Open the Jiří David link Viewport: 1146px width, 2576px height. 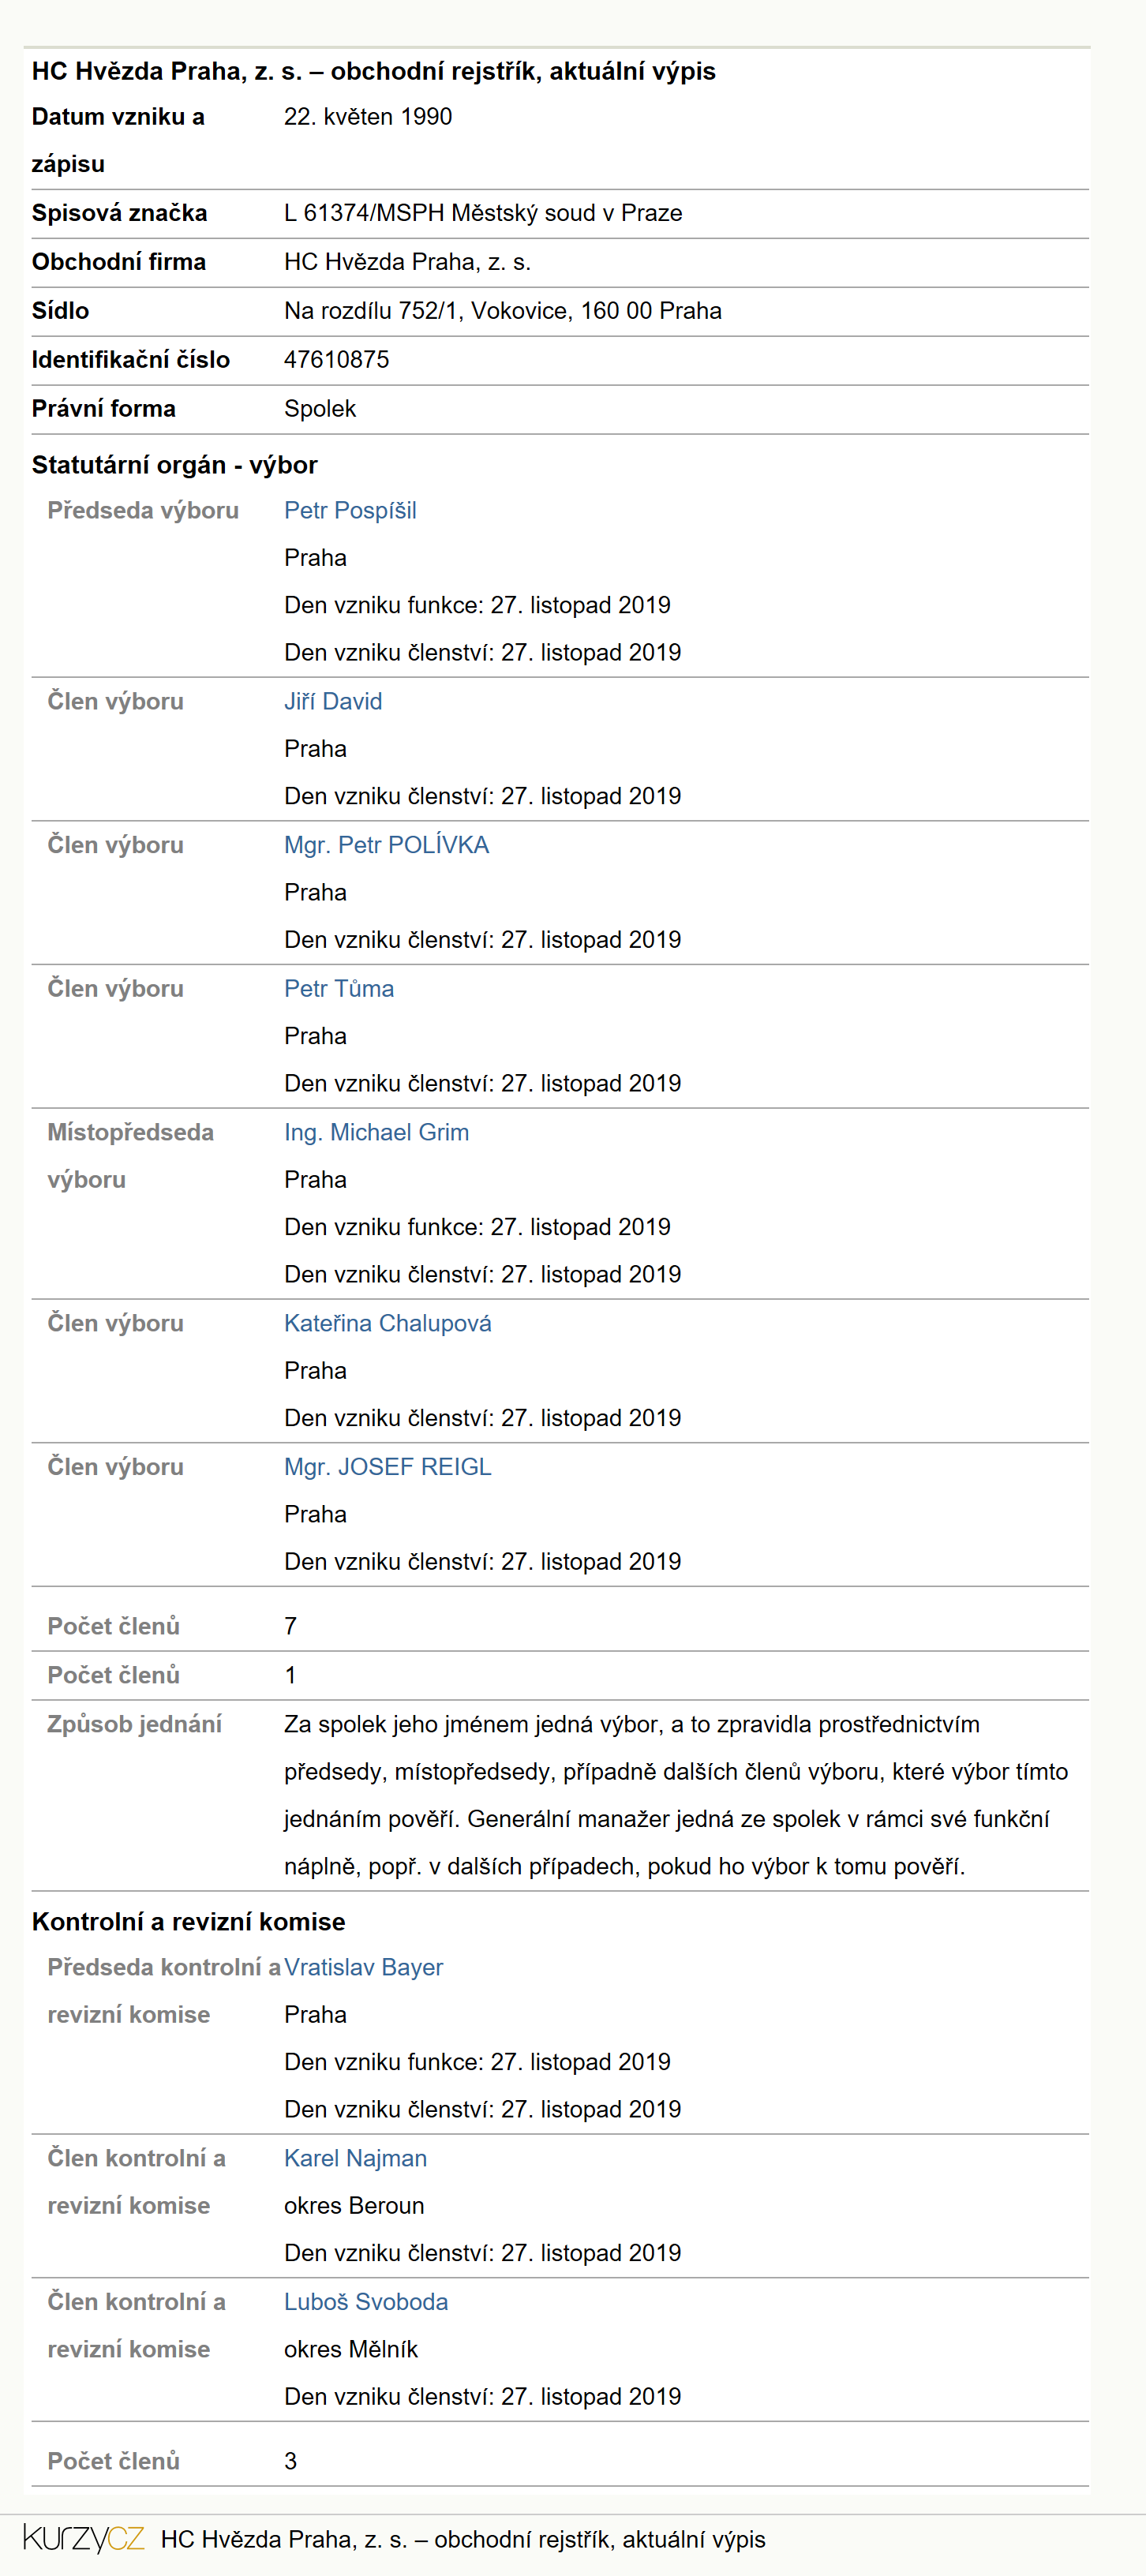[333, 701]
